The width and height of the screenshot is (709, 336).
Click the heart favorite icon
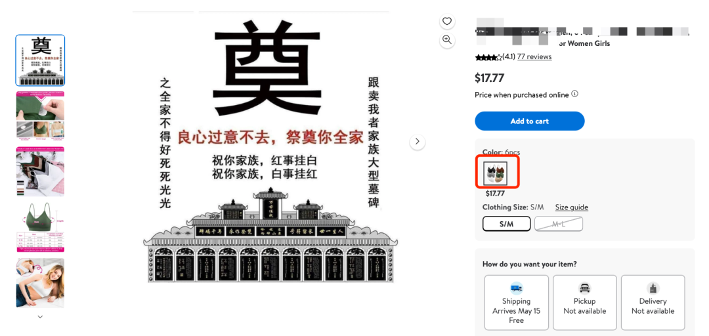[447, 21]
